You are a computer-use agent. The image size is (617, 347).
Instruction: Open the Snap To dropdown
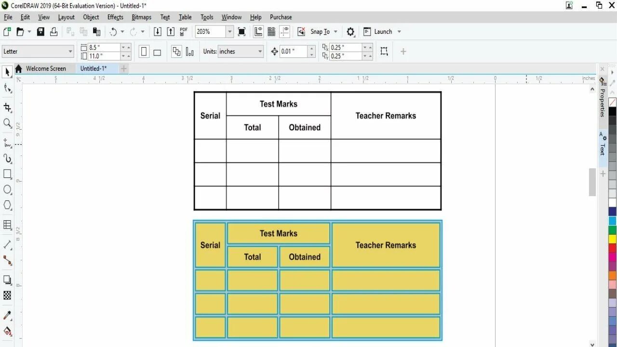(x=335, y=32)
